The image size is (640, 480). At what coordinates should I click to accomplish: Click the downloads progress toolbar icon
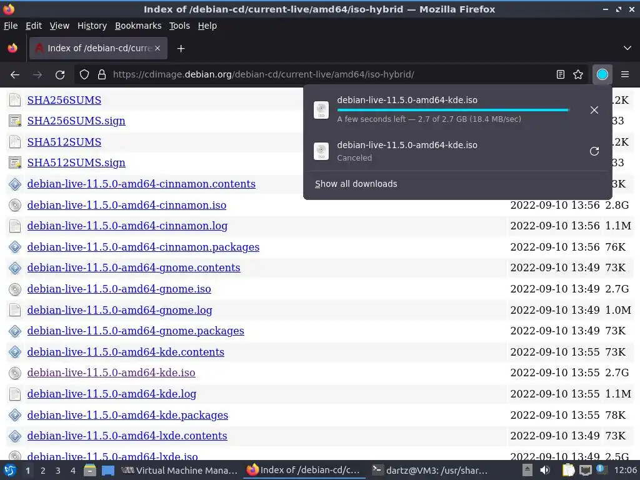[x=602, y=75]
